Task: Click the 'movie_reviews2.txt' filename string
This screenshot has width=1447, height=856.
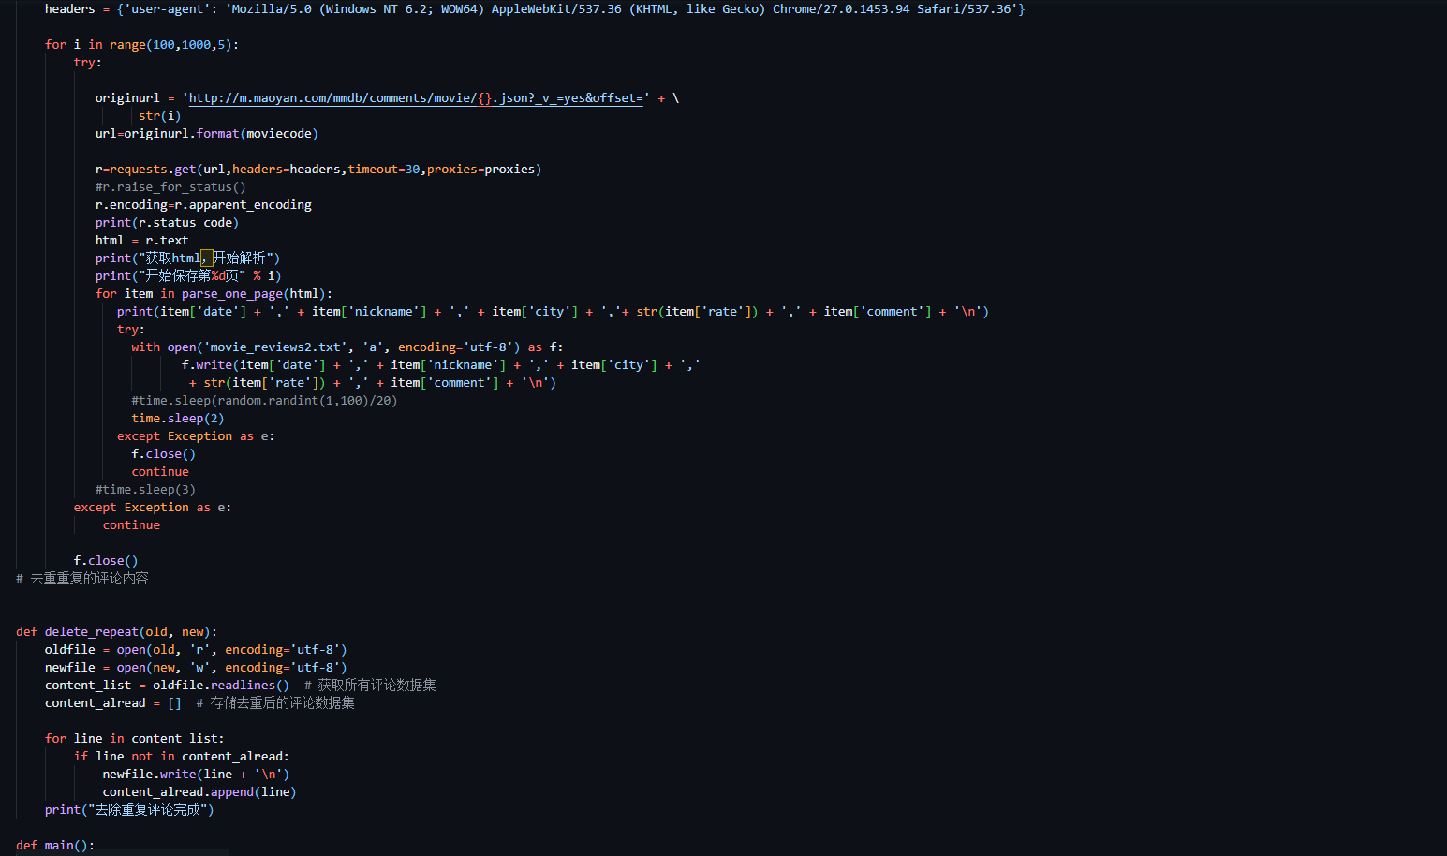Action: click(275, 347)
